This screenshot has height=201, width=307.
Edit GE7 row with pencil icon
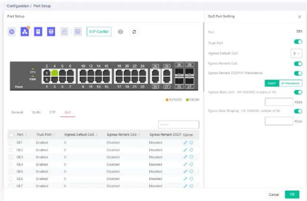point(185,186)
